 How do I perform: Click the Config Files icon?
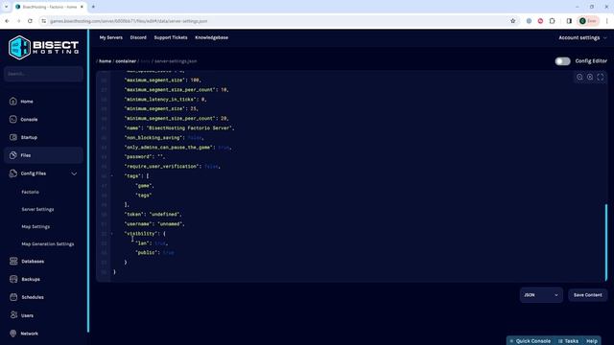tap(13, 173)
